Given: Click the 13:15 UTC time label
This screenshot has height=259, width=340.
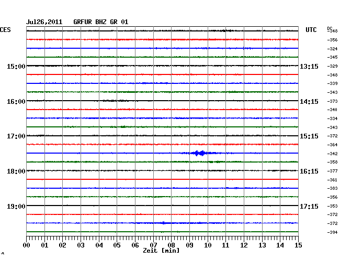Looking at the screenshot, I should 309,66.
